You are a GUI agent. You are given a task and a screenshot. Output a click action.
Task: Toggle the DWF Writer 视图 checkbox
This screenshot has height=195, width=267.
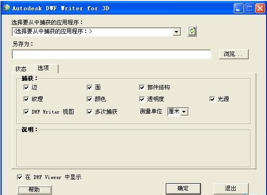coord(26,112)
